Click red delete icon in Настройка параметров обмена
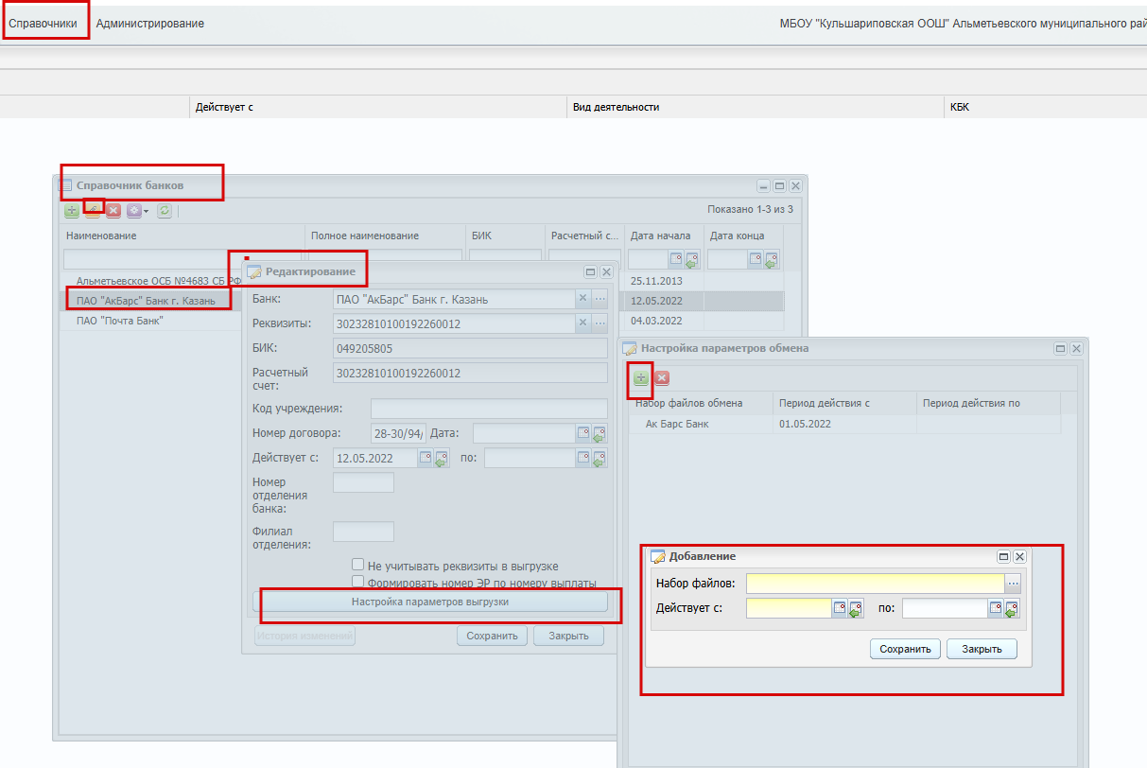Screen dimensions: 1147x768 (x=662, y=377)
